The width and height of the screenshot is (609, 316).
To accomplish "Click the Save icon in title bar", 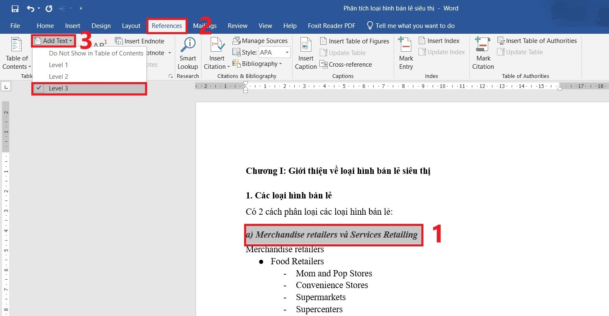I will pos(15,8).
